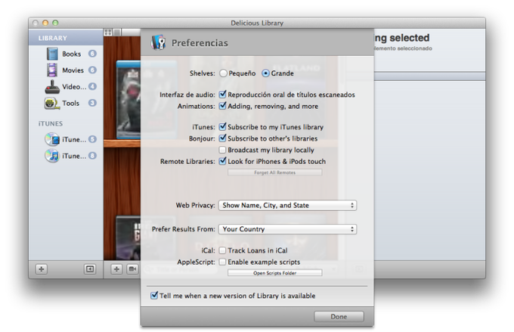Add a new shelf with sidebar plus button
This screenshot has width=514, height=332.
42,269
